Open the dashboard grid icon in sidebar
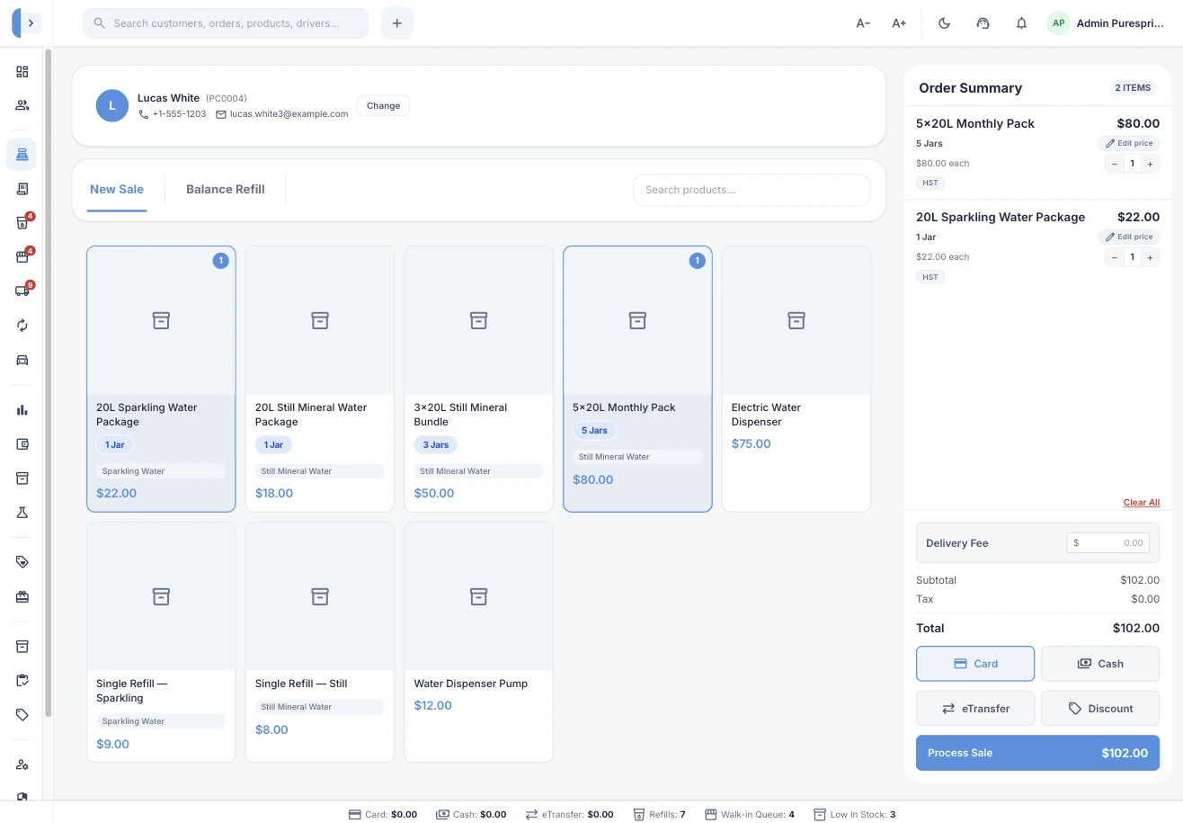 click(x=22, y=72)
